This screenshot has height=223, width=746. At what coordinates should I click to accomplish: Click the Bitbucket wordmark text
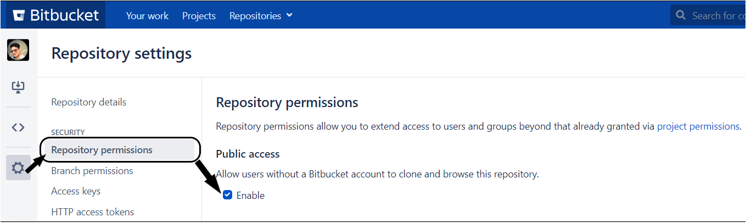point(65,15)
